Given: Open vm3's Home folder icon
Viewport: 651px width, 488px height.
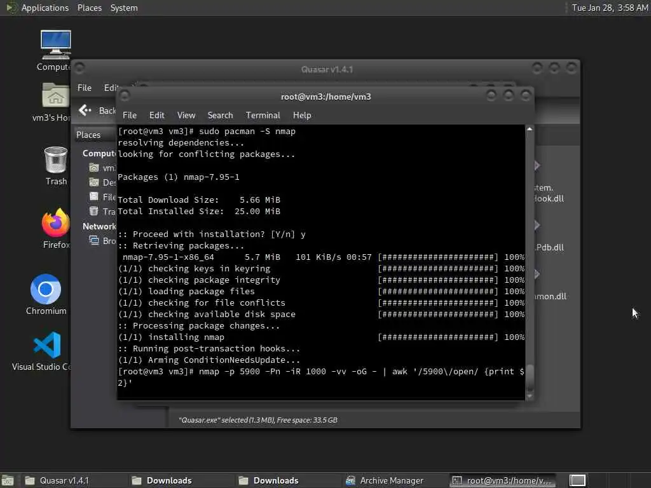Looking at the screenshot, I should pyautogui.click(x=55, y=96).
